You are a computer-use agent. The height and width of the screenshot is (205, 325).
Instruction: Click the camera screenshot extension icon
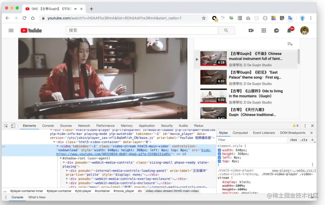click(x=248, y=18)
